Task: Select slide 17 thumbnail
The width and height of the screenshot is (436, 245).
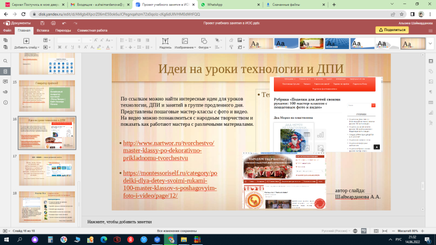Action: pyautogui.click(x=46, y=167)
